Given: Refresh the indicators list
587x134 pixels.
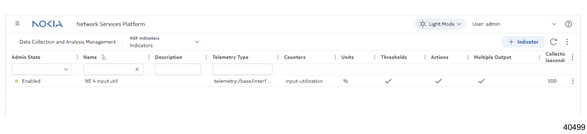Looking at the screenshot, I should click(553, 42).
